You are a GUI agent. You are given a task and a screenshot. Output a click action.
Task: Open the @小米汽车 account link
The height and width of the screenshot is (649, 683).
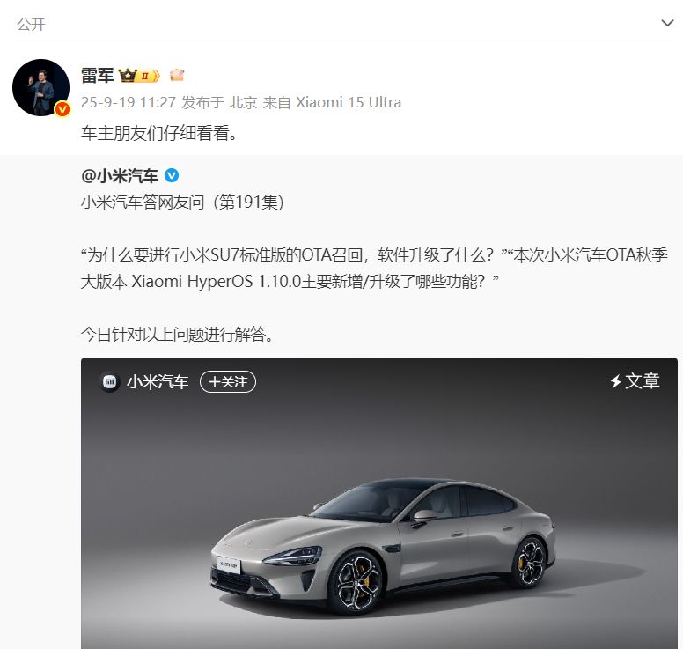[120, 176]
